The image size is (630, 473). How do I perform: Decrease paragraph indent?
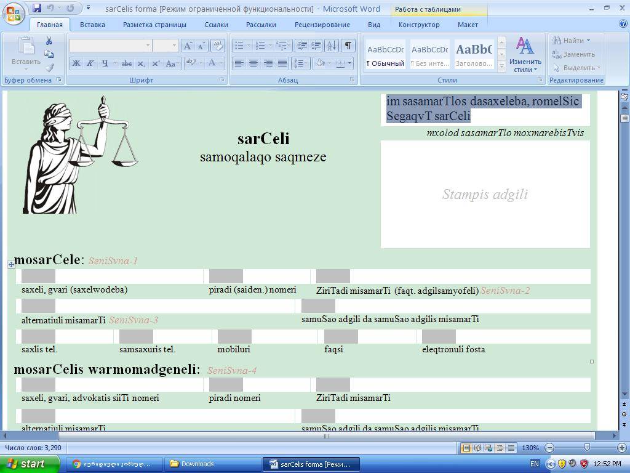coord(302,46)
